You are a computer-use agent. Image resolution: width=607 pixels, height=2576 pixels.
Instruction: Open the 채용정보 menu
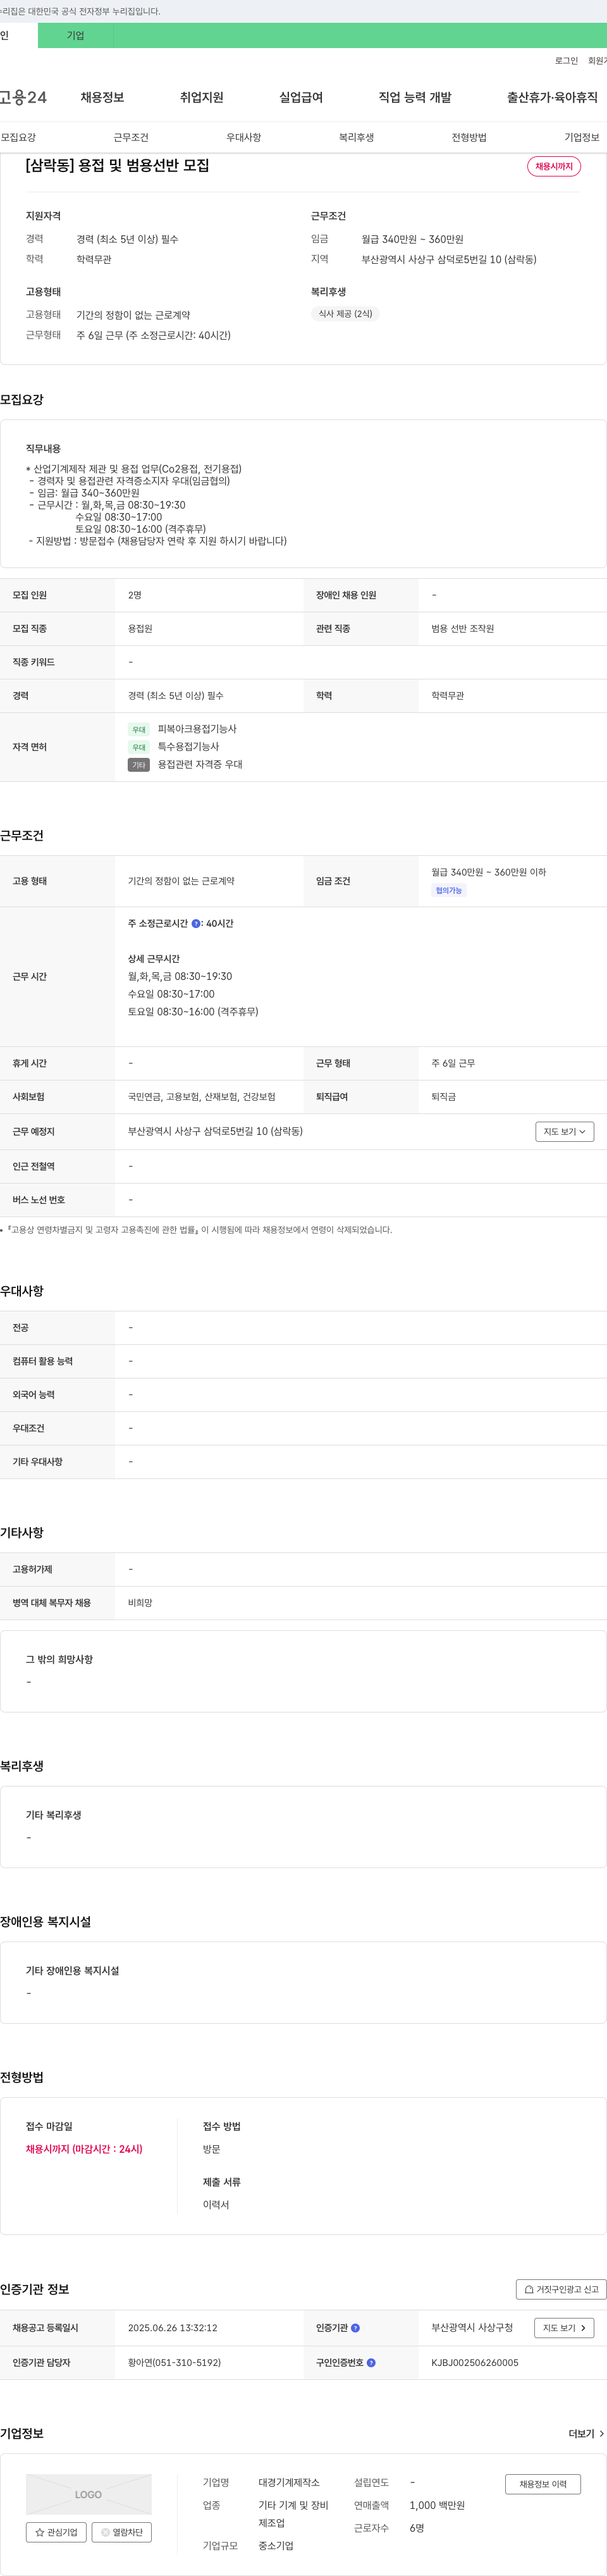(x=102, y=97)
